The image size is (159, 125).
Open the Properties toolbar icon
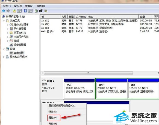point(41,11)
